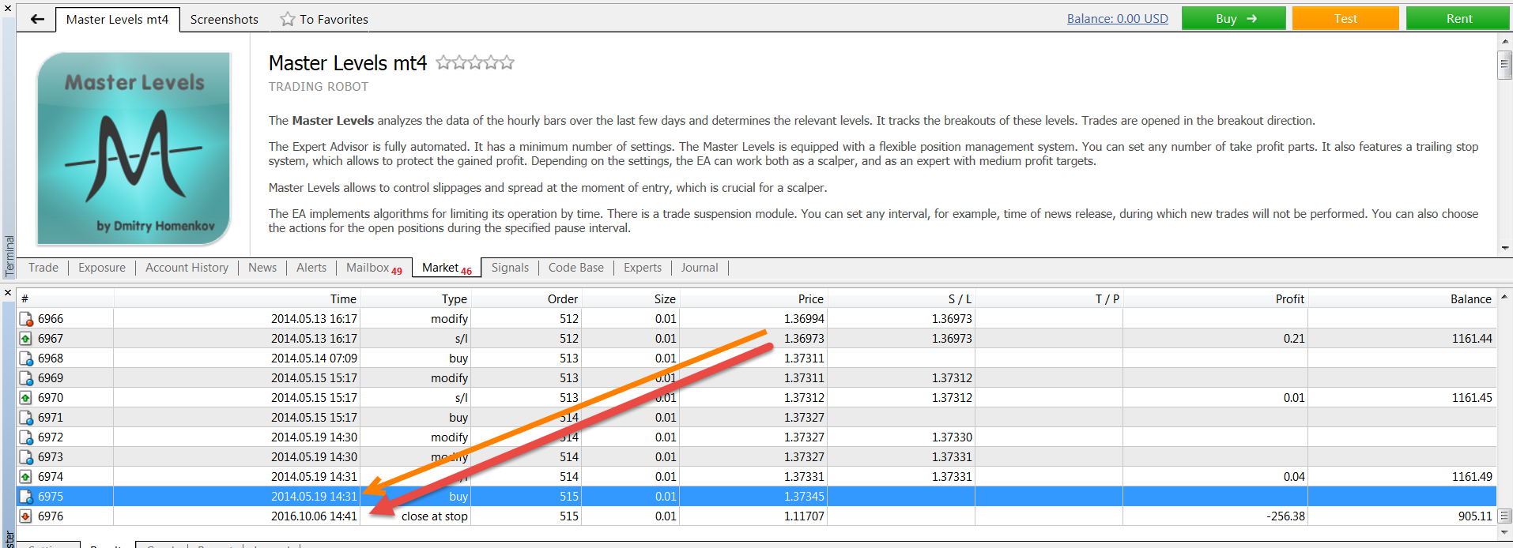Viewport: 1513px width, 548px height.
Task: Click the Master Levels product logo
Action: (134, 148)
